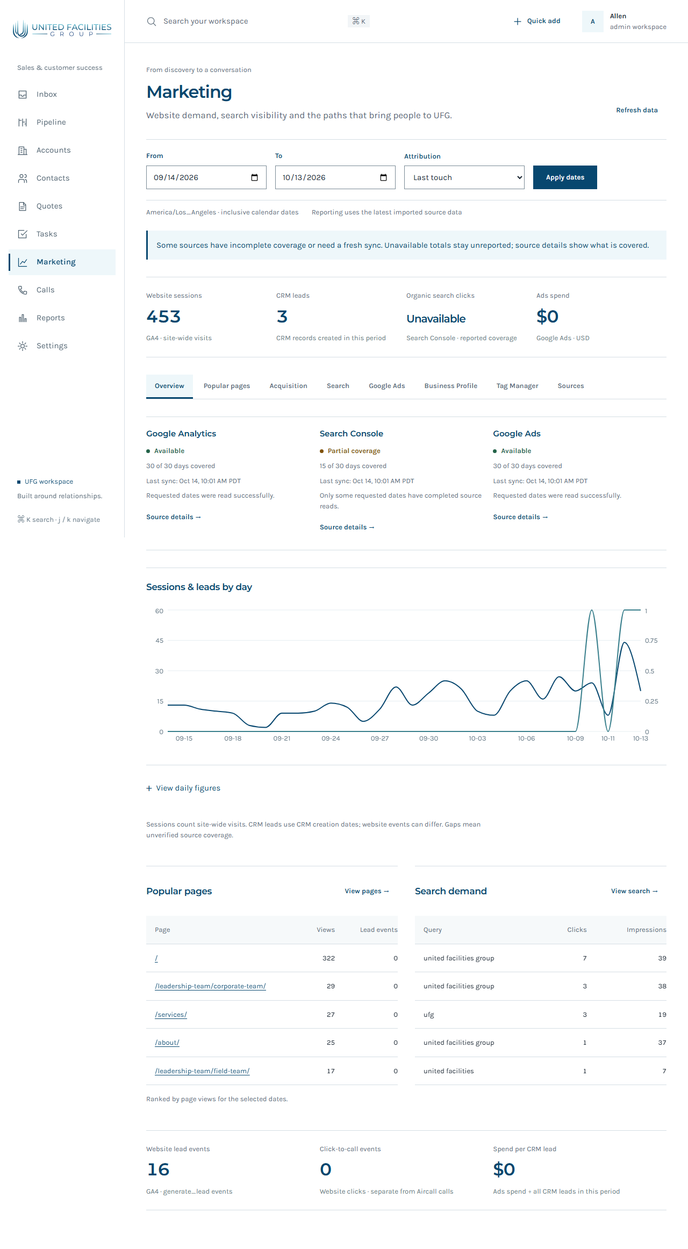Click View pages link

367,891
